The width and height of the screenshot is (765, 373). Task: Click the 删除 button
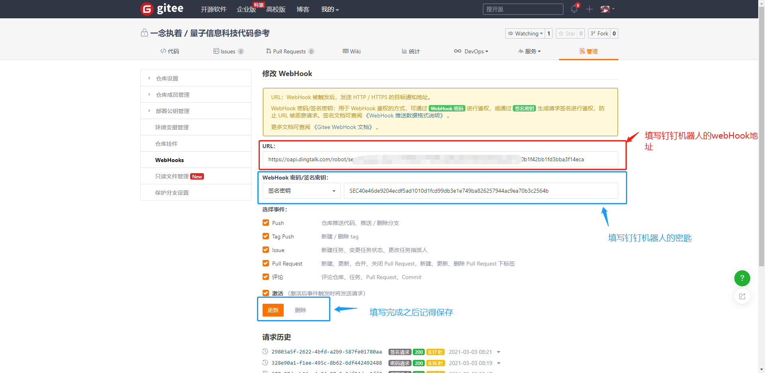pyautogui.click(x=300, y=310)
